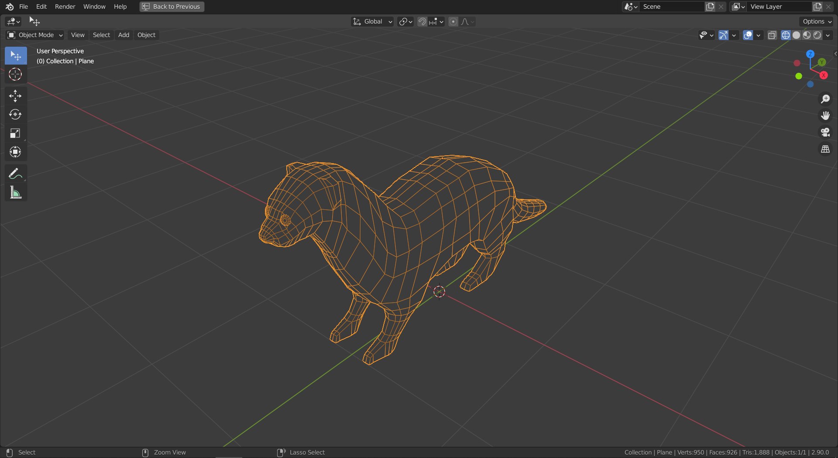Switch perspective/orthographic with grid icon
The width and height of the screenshot is (838, 458).
pyautogui.click(x=825, y=149)
